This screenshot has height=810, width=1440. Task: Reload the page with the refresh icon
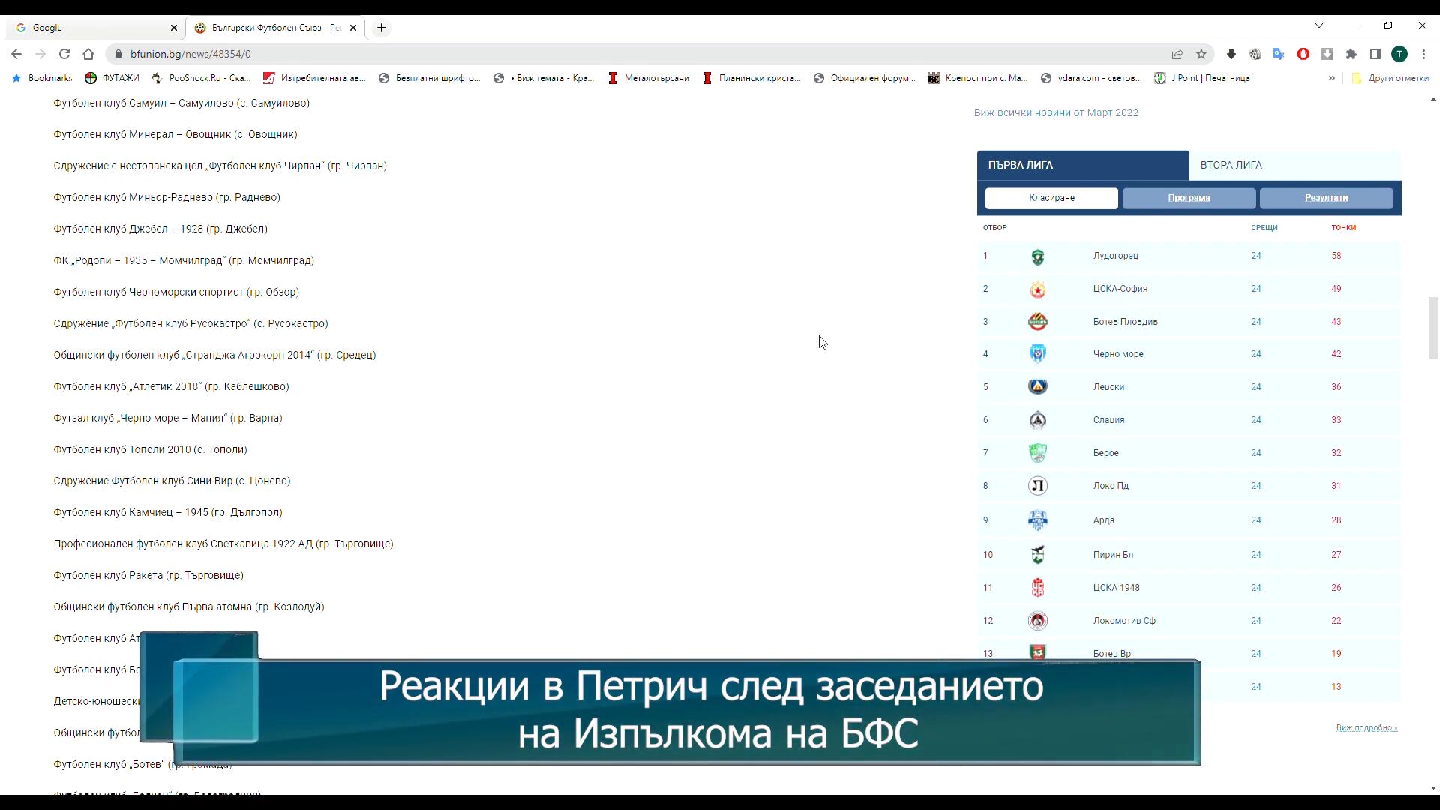64,54
